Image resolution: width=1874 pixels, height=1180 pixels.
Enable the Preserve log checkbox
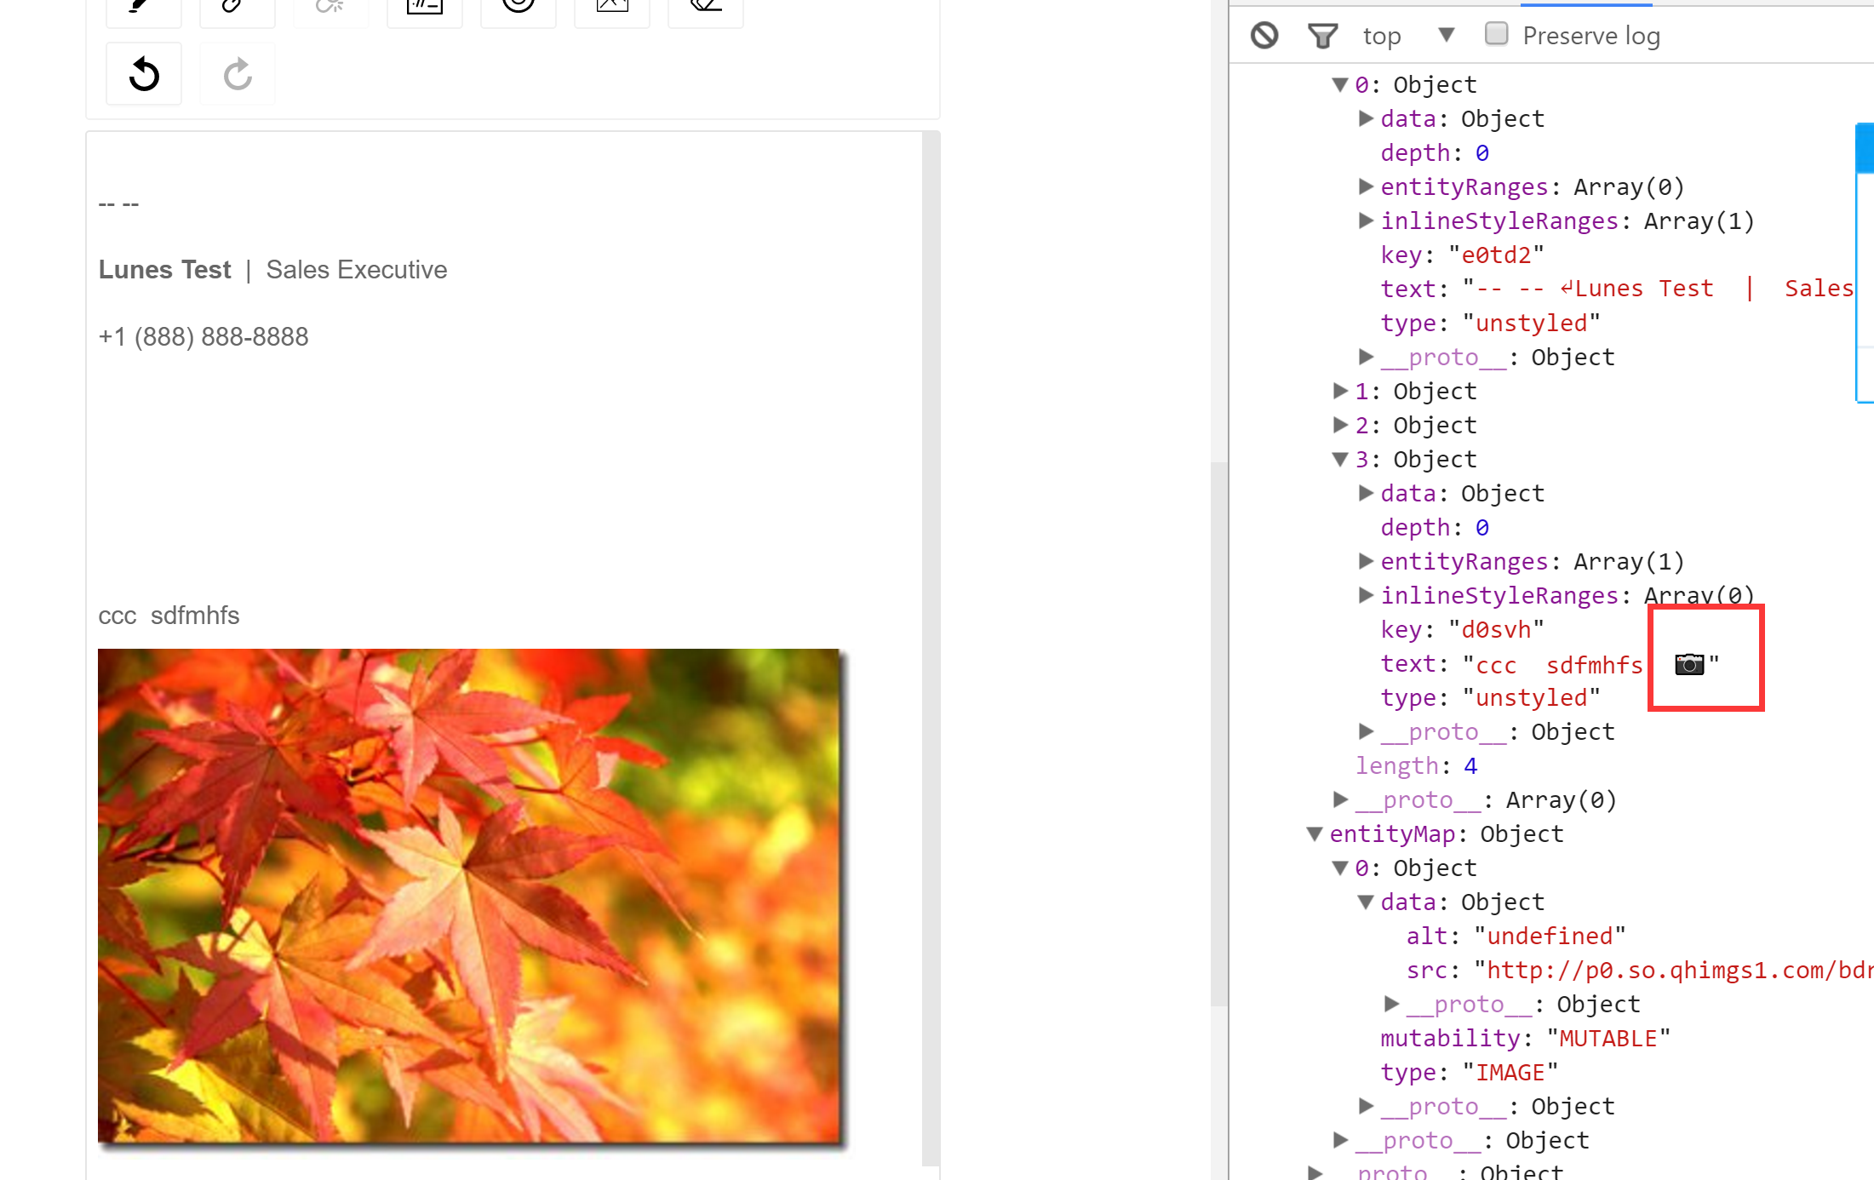click(1496, 34)
